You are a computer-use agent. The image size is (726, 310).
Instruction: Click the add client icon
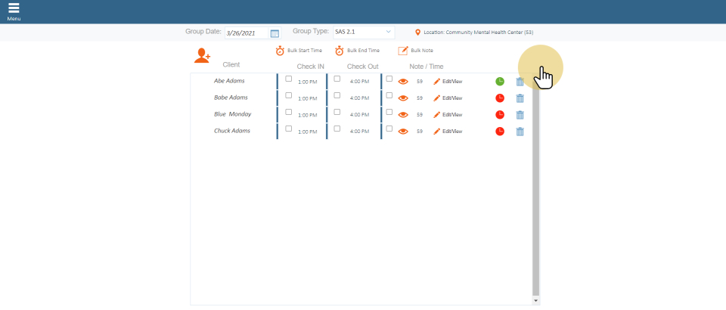pos(202,55)
